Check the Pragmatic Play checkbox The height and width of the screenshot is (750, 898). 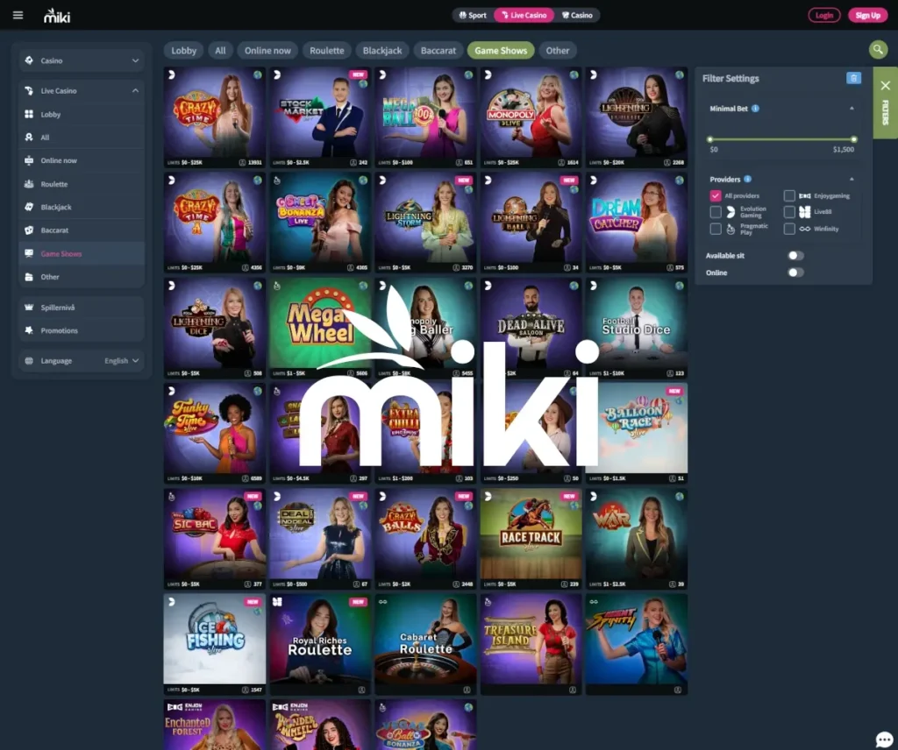click(x=716, y=229)
